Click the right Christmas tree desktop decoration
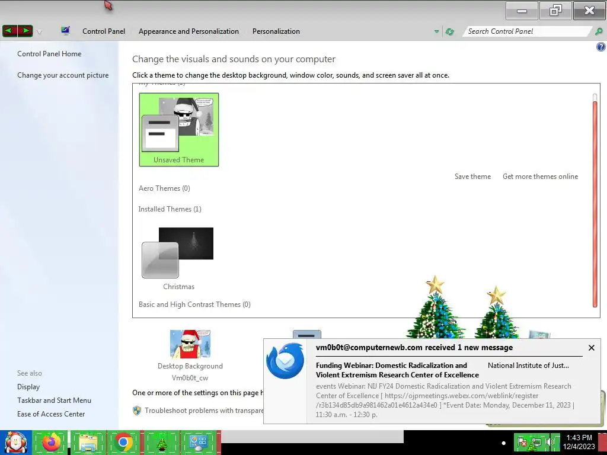Image resolution: width=607 pixels, height=455 pixels. tap(497, 313)
